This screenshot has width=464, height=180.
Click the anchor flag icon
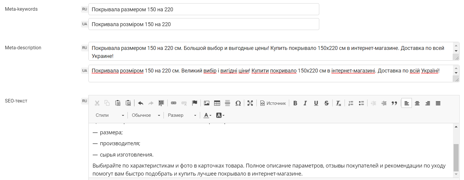(194, 103)
